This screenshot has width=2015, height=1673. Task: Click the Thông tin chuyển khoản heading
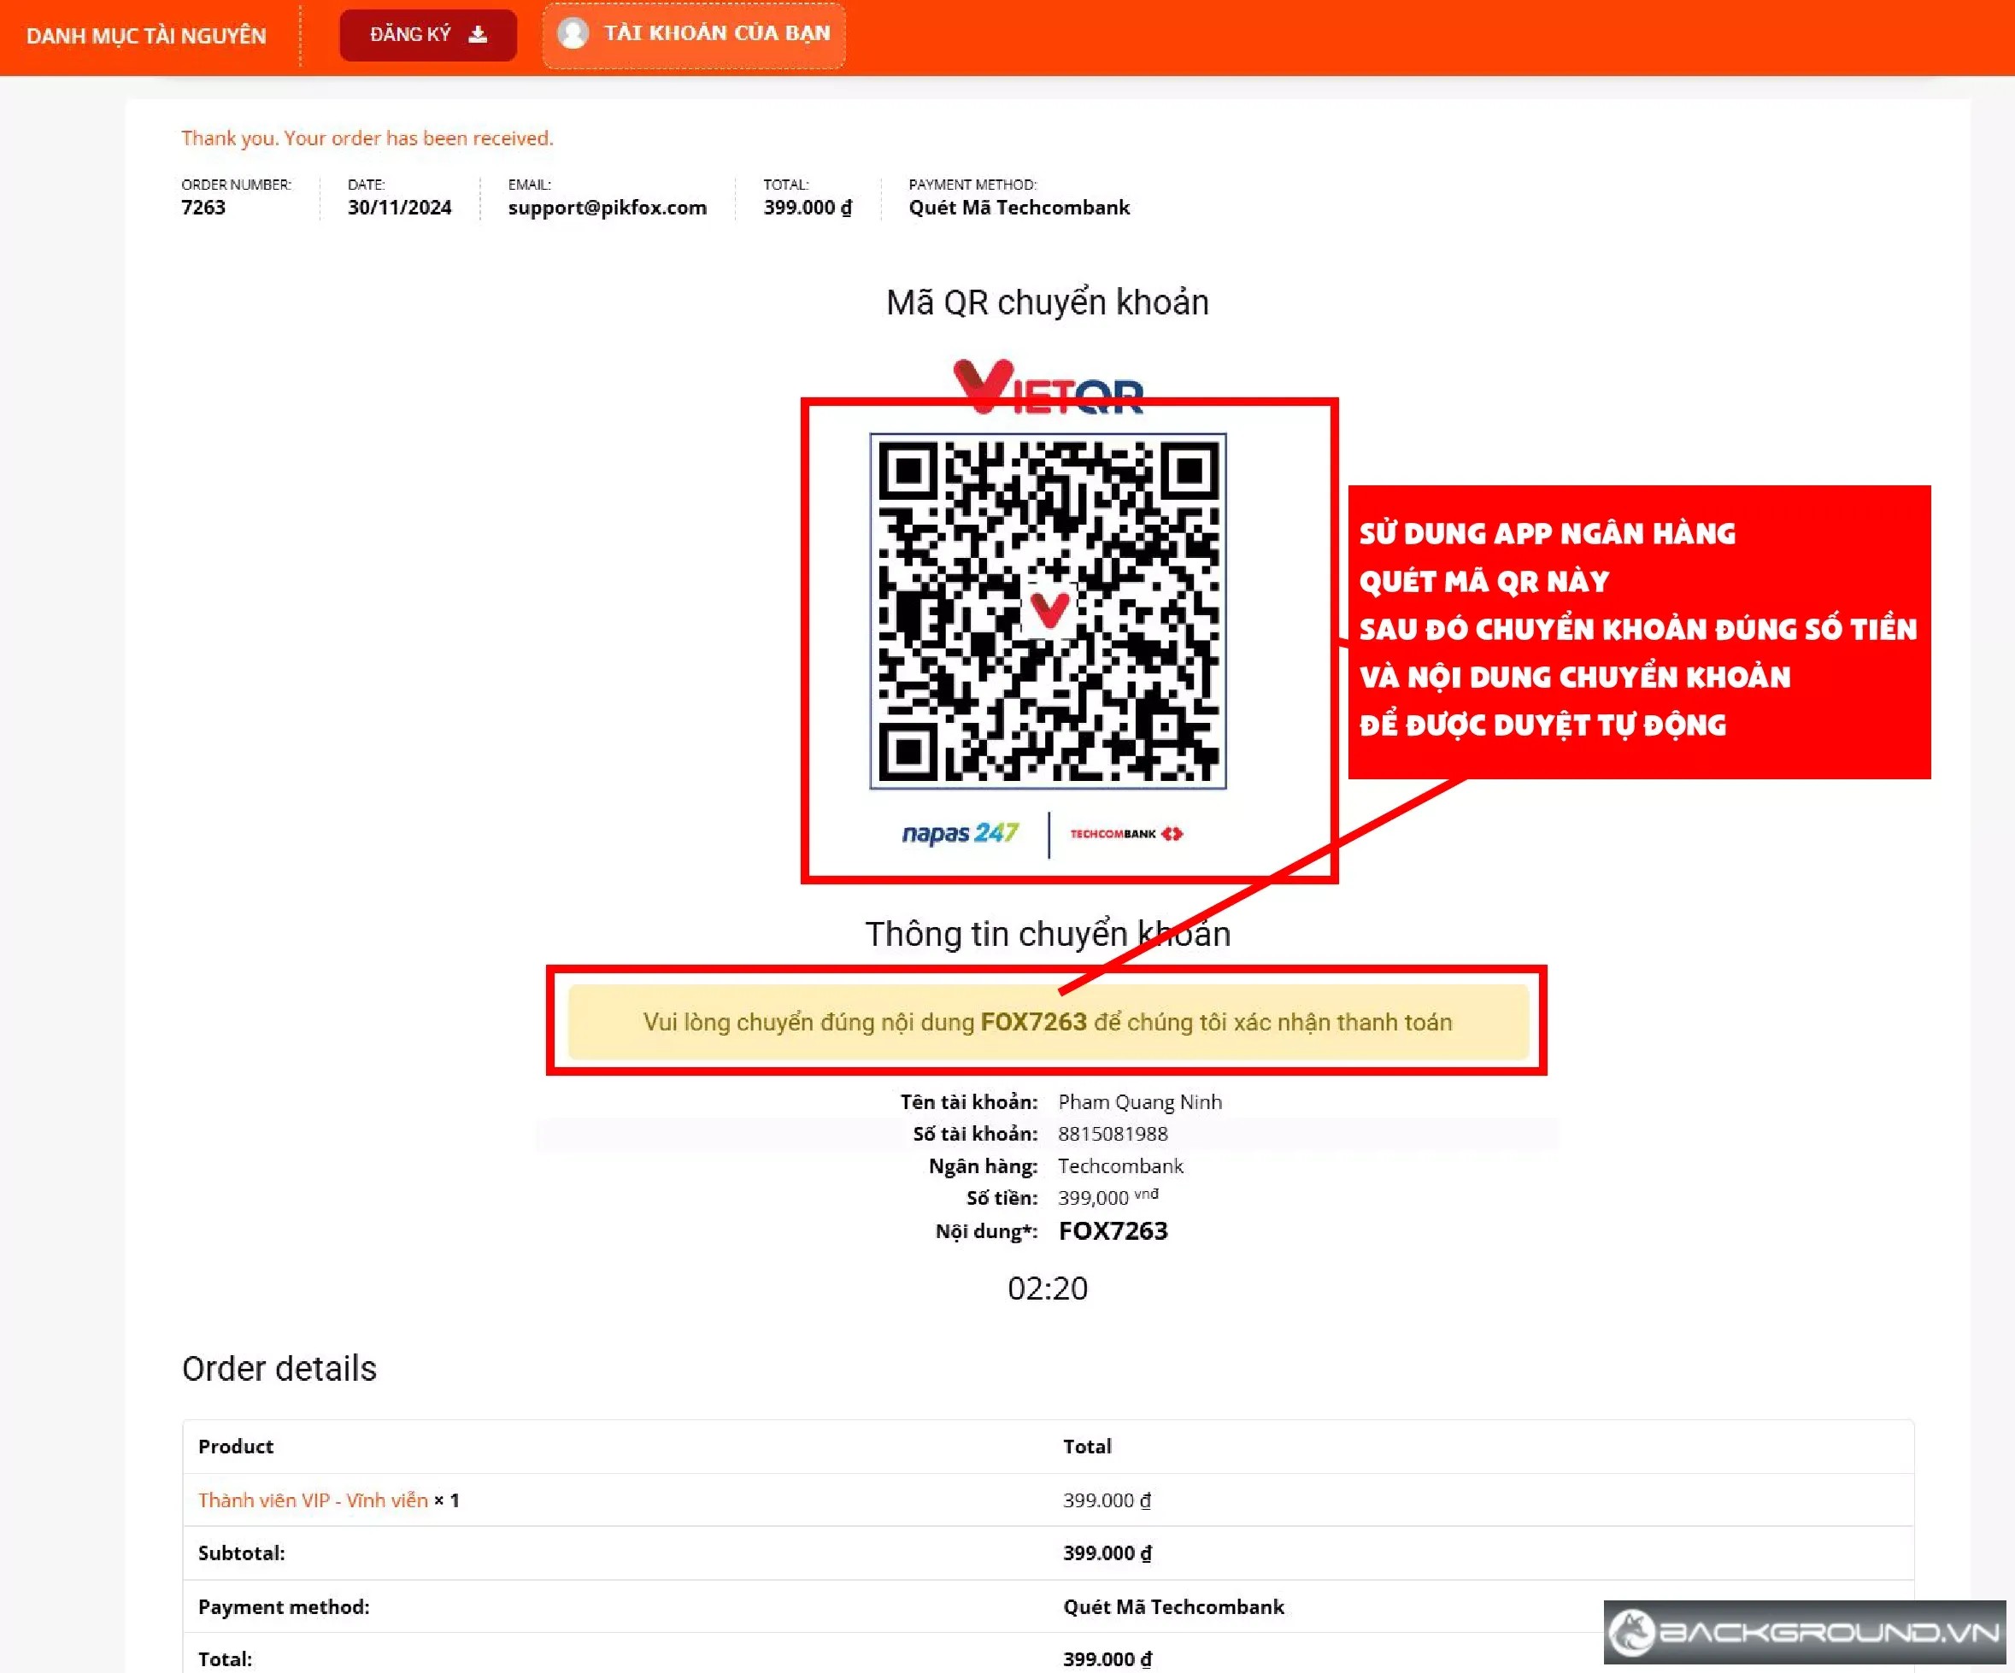[1048, 933]
